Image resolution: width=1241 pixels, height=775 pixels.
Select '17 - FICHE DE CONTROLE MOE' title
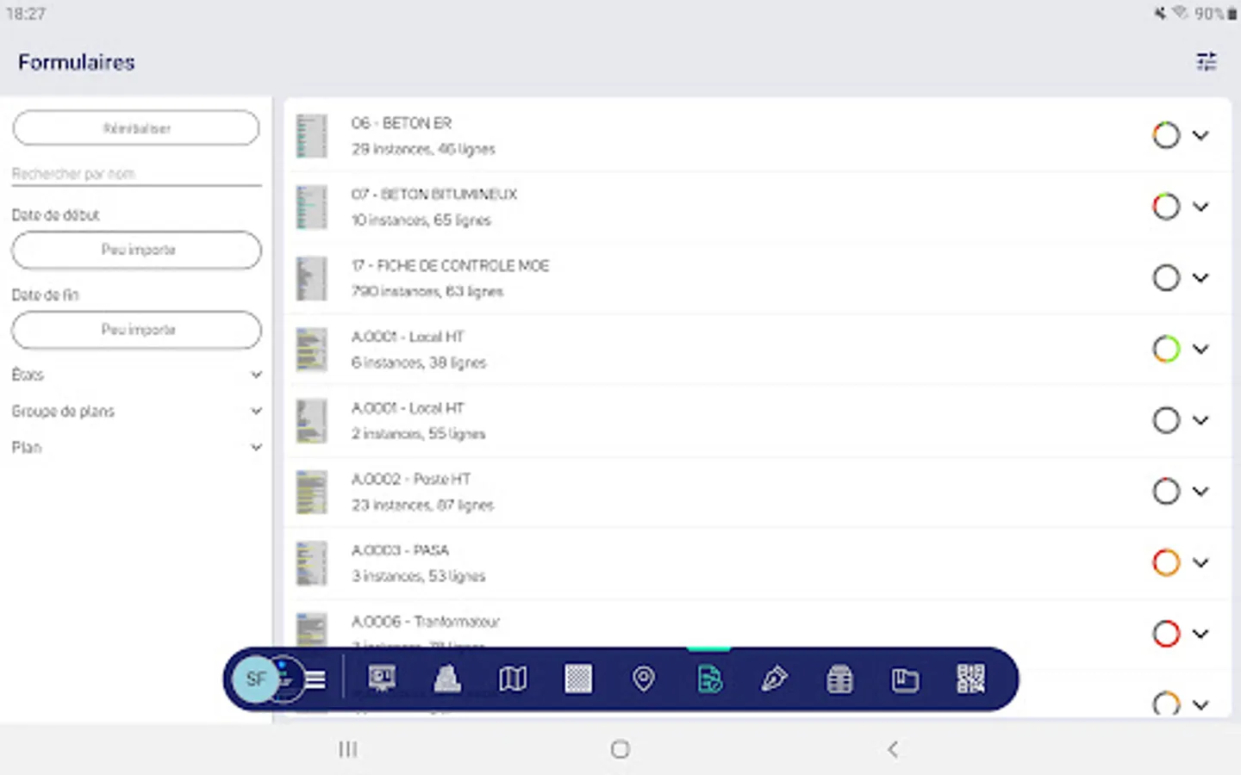pos(450,265)
